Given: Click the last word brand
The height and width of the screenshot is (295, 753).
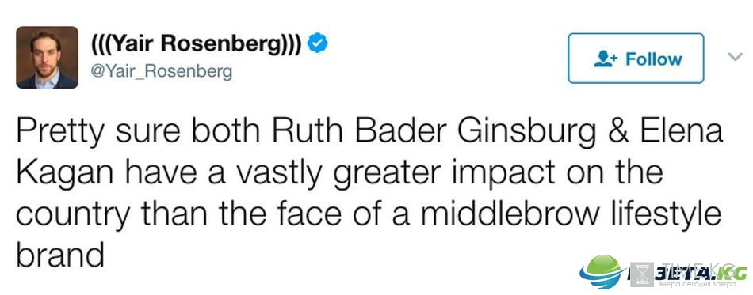Looking at the screenshot, I should (x=60, y=253).
